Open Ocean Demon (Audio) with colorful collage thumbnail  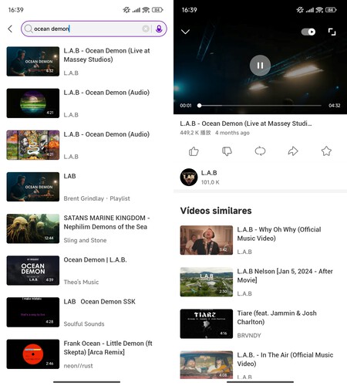pos(86,145)
